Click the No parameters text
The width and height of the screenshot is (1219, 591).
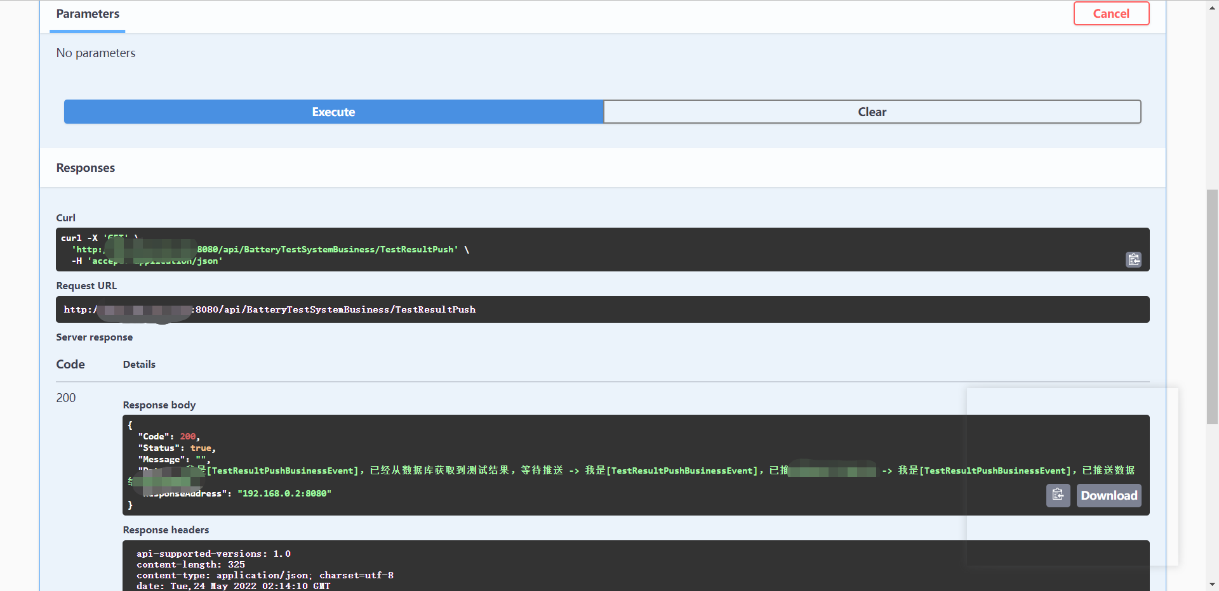[96, 53]
